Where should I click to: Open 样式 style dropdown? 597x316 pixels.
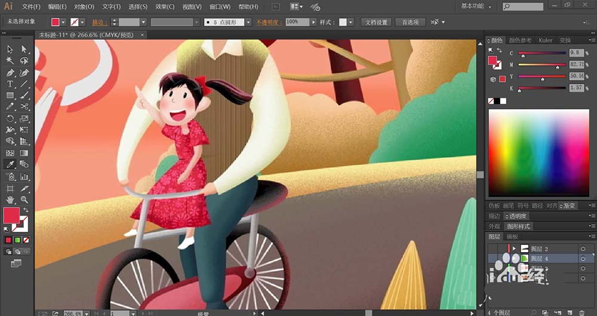click(350, 22)
